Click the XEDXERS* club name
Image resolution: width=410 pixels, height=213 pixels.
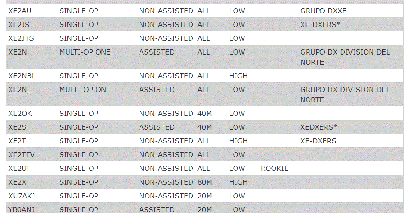319,127
